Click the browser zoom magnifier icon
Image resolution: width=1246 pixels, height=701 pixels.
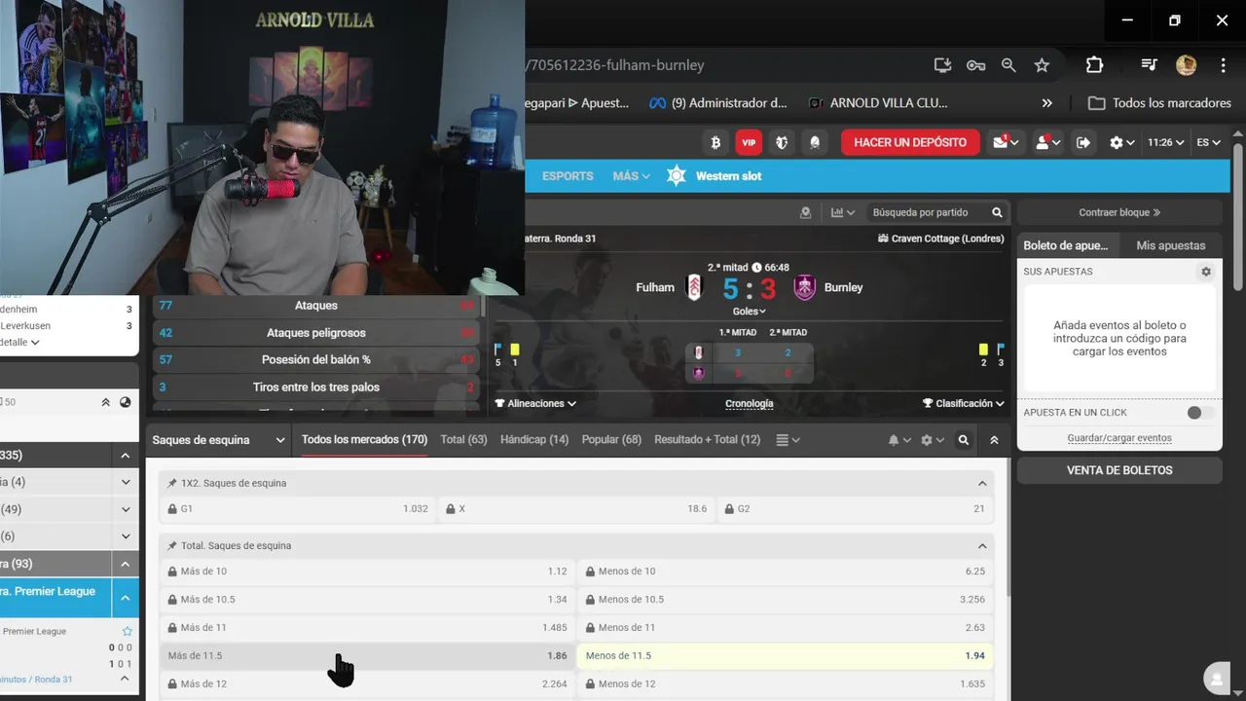tap(1008, 65)
